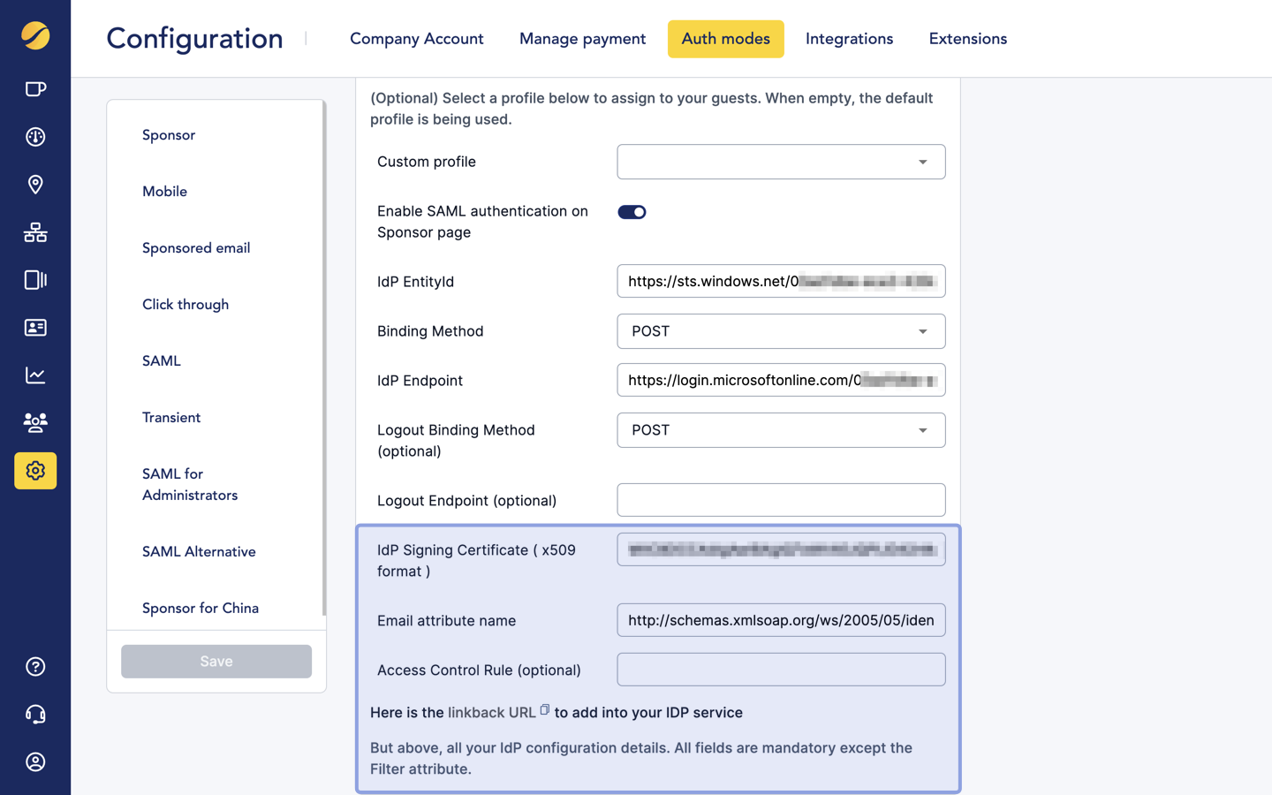Click the analytics line chart icon
This screenshot has width=1272, height=795.
click(35, 375)
